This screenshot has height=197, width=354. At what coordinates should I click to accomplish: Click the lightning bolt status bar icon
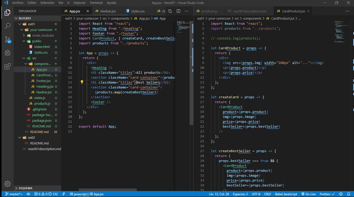(64, 194)
